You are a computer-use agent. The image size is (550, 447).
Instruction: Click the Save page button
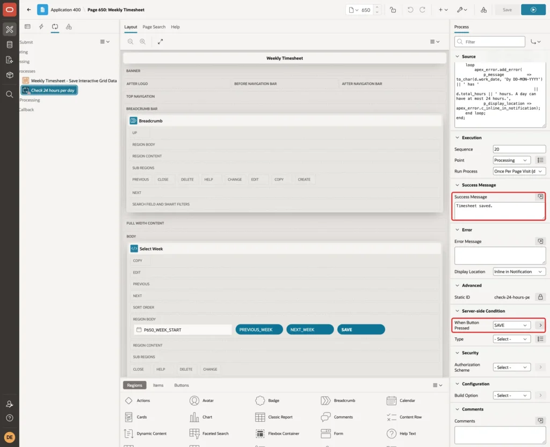click(x=507, y=10)
